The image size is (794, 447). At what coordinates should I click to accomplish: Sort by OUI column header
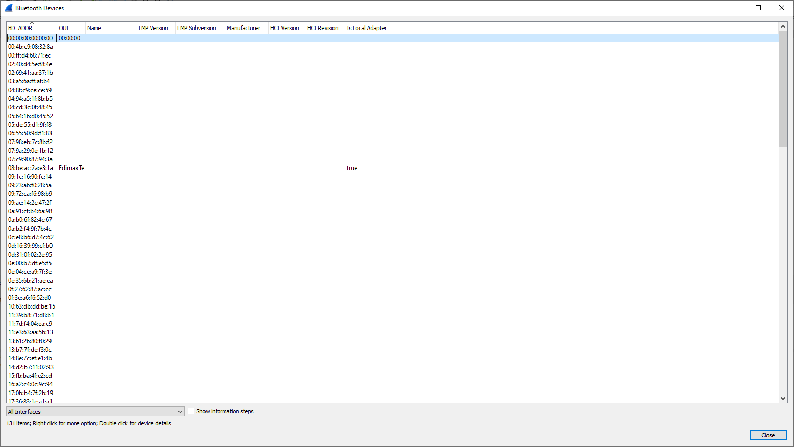[71, 28]
